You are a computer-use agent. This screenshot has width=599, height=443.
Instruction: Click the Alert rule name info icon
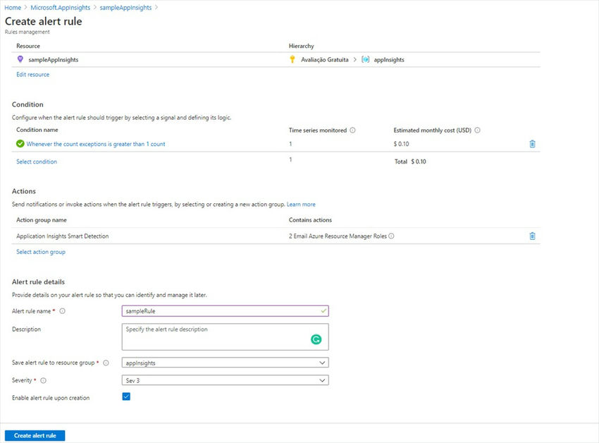(x=63, y=311)
